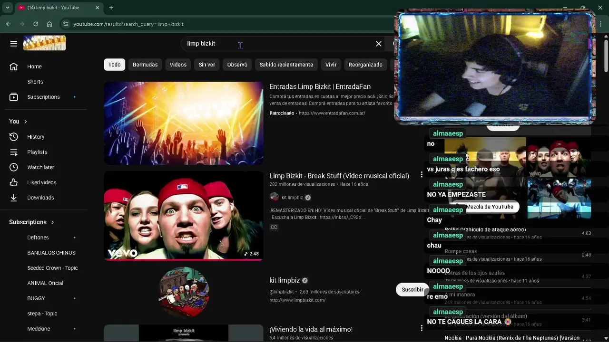The image size is (609, 342).
Task: Open the EntradaFan ad thumbnail
Action: tap(184, 123)
